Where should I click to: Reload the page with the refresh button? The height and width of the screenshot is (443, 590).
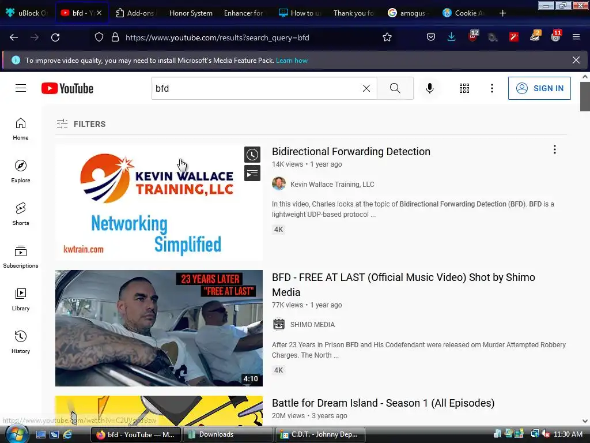[55, 37]
